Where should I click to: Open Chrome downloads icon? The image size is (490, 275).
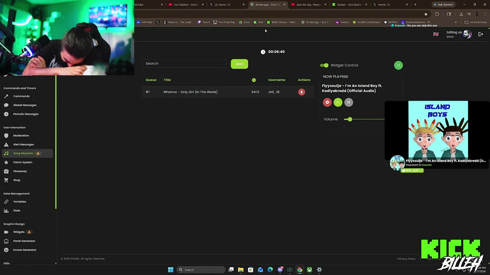click(x=461, y=14)
